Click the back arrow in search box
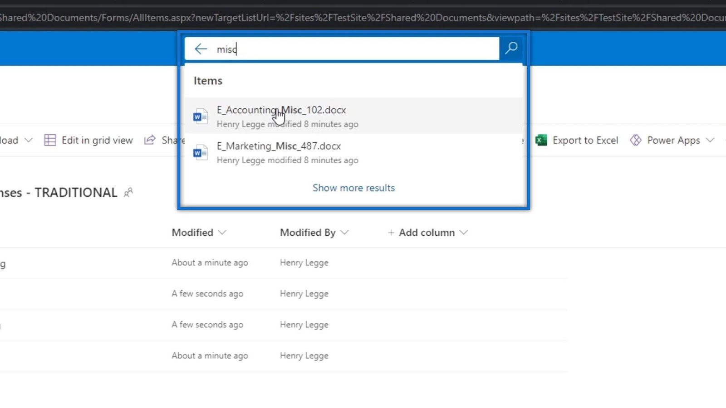Screen dimensions: 726x408 (x=201, y=49)
